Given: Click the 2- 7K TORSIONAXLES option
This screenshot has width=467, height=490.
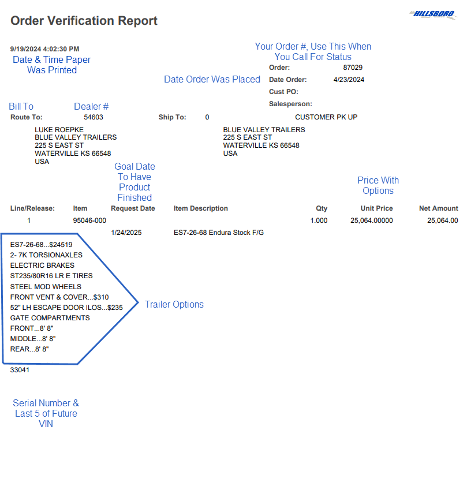Looking at the screenshot, I should tap(46, 255).
